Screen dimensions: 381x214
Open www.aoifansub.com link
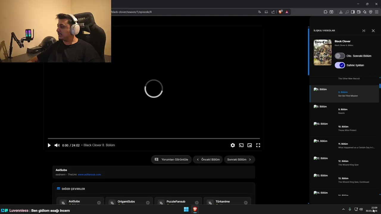pyautogui.click(x=89, y=174)
